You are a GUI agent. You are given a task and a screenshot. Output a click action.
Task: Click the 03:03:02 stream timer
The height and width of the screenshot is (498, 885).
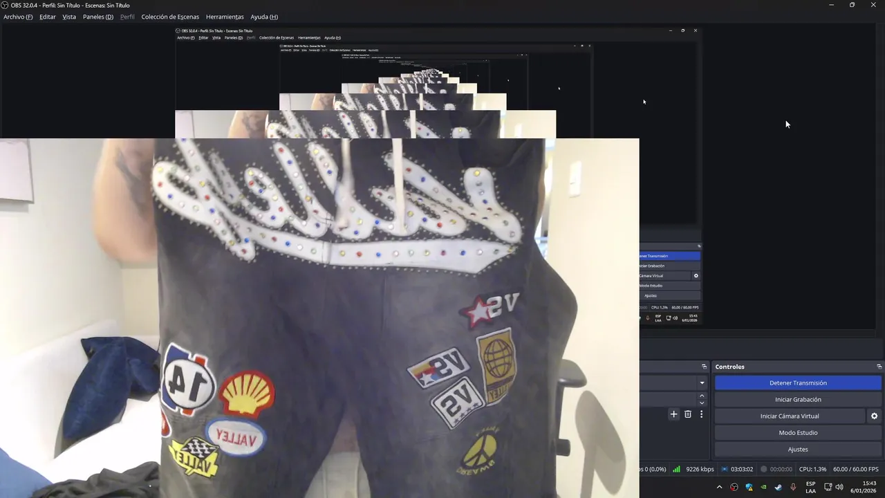(x=742, y=469)
